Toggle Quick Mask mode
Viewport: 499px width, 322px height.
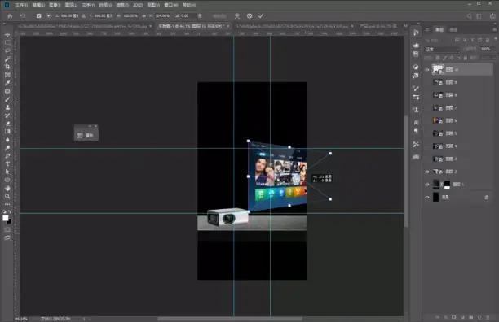click(x=7, y=229)
